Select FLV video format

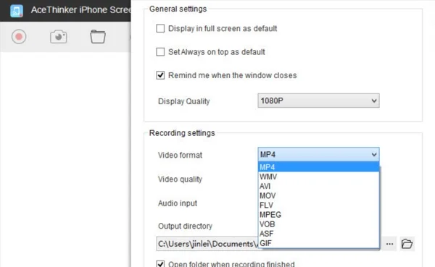(318, 205)
